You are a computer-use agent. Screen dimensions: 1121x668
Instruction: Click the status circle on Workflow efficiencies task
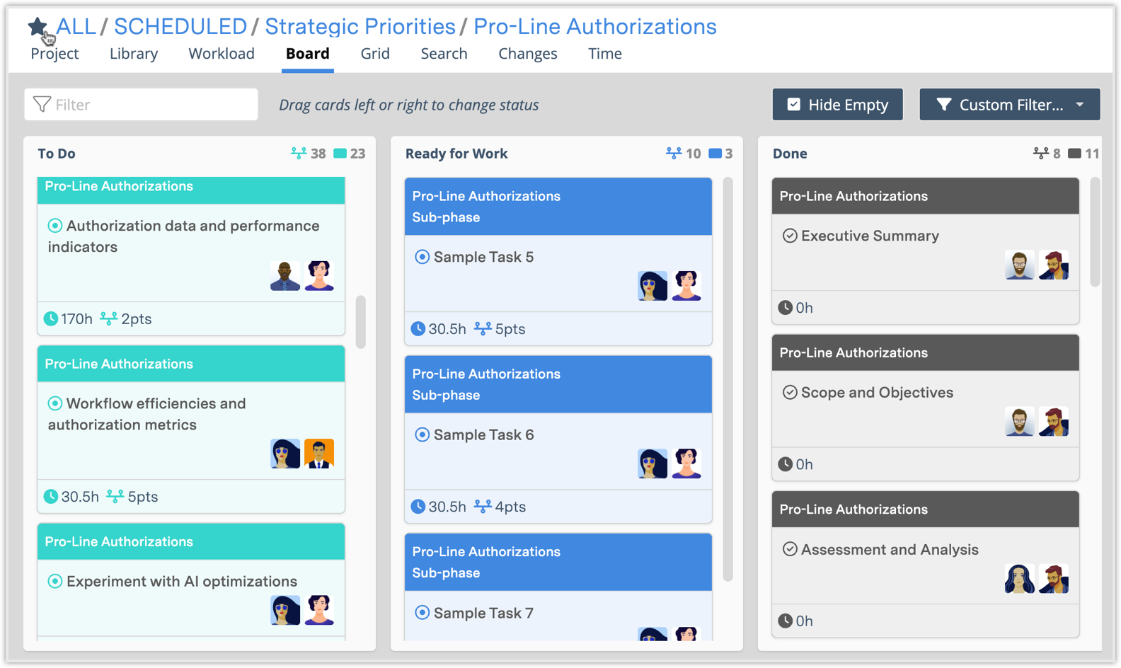[54, 403]
